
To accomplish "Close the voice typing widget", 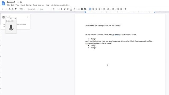I will point(15,19).
